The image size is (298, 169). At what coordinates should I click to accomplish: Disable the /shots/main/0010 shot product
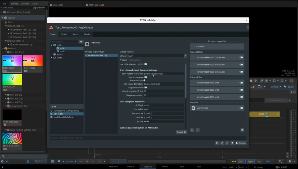coord(241,83)
